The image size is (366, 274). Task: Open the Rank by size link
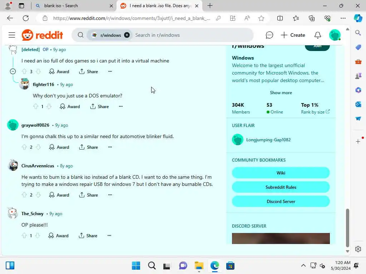[315, 112]
